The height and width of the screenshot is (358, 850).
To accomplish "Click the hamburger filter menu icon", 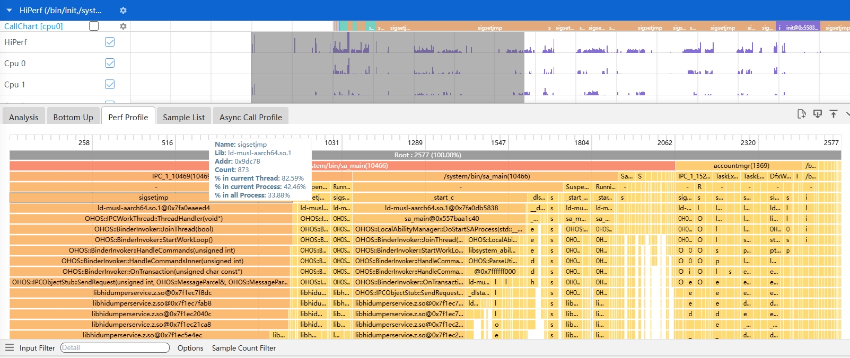I will 9,347.
